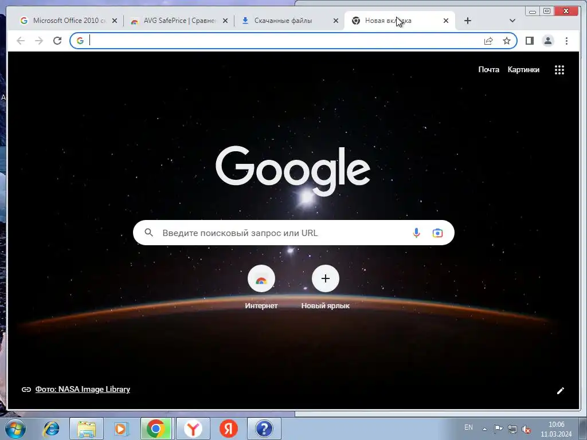Customize this page with the pencil icon
Screen dimensions: 587x440
click(561, 391)
